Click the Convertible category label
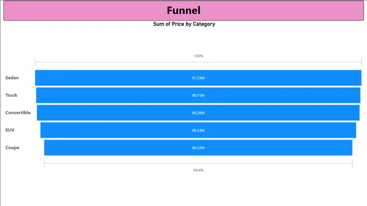 tap(18, 113)
